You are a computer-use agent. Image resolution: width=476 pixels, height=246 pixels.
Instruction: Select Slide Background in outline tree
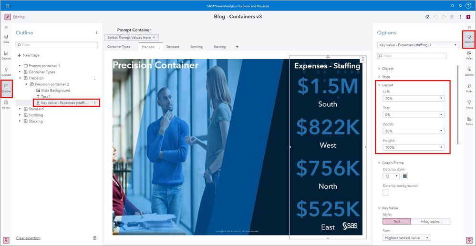[x=55, y=91]
